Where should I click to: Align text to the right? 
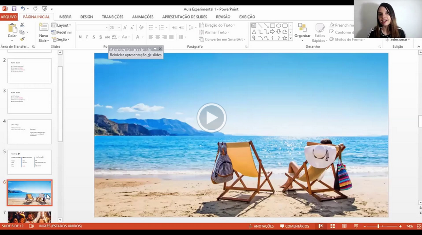pyautogui.click(x=164, y=37)
